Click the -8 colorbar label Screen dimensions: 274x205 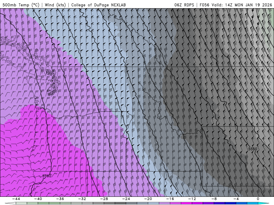coord(214,199)
